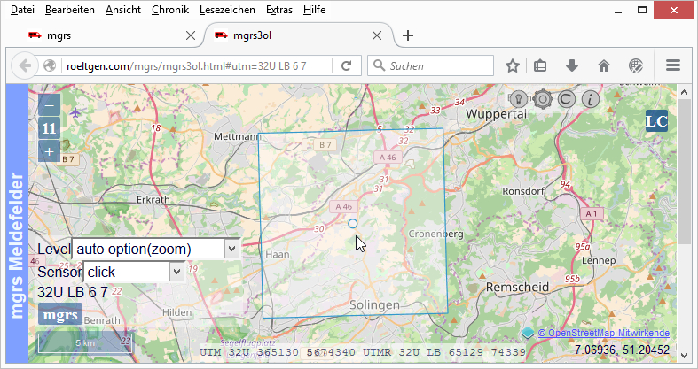Close the mgrs3ol tab
The width and height of the screenshot is (698, 369).
pyautogui.click(x=377, y=35)
